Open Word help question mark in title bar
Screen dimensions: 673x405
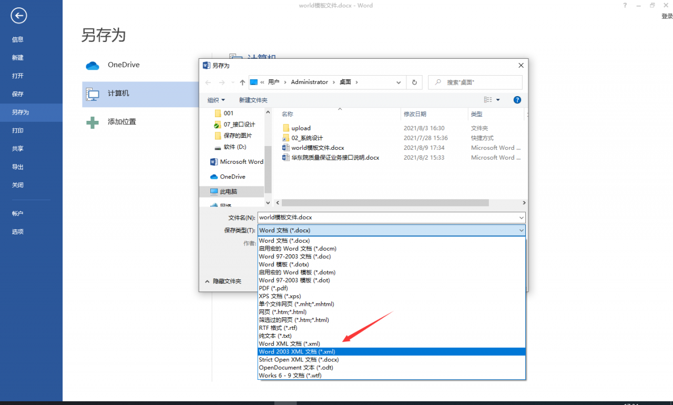[x=625, y=5]
